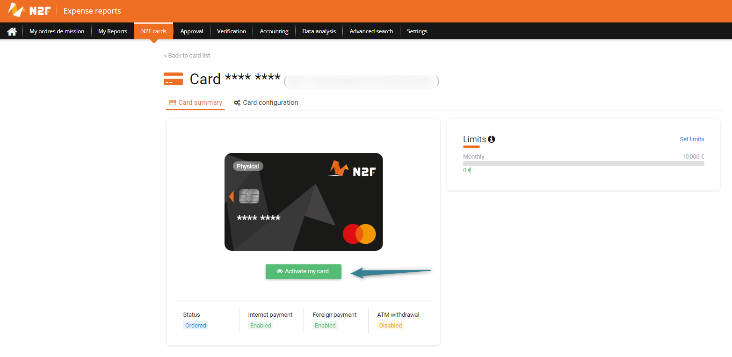This screenshot has width=732, height=357.
Task: Open the Card configuration tab
Action: [x=266, y=102]
